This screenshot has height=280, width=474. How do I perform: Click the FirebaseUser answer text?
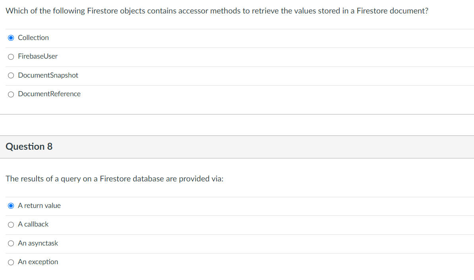coord(38,56)
